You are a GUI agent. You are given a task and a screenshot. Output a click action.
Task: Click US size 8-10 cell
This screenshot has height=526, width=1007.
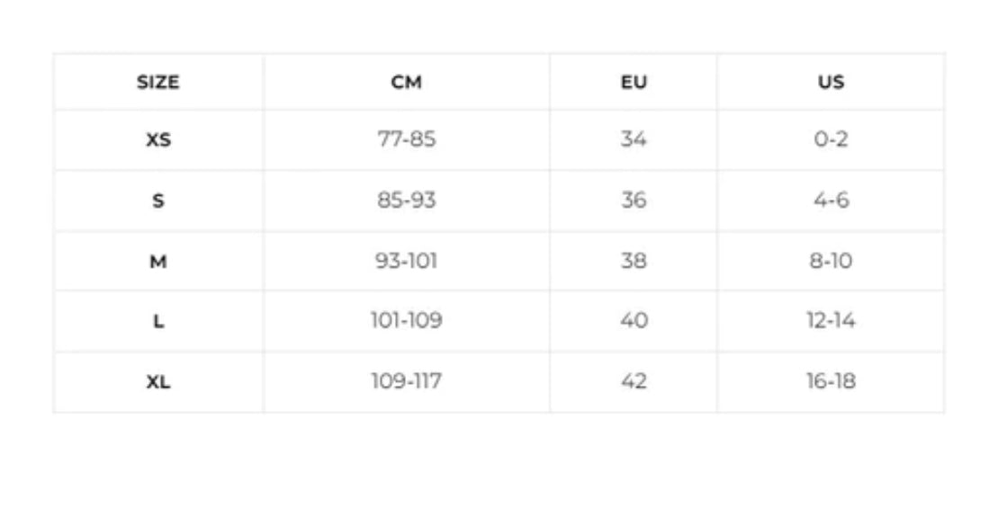coord(831,262)
